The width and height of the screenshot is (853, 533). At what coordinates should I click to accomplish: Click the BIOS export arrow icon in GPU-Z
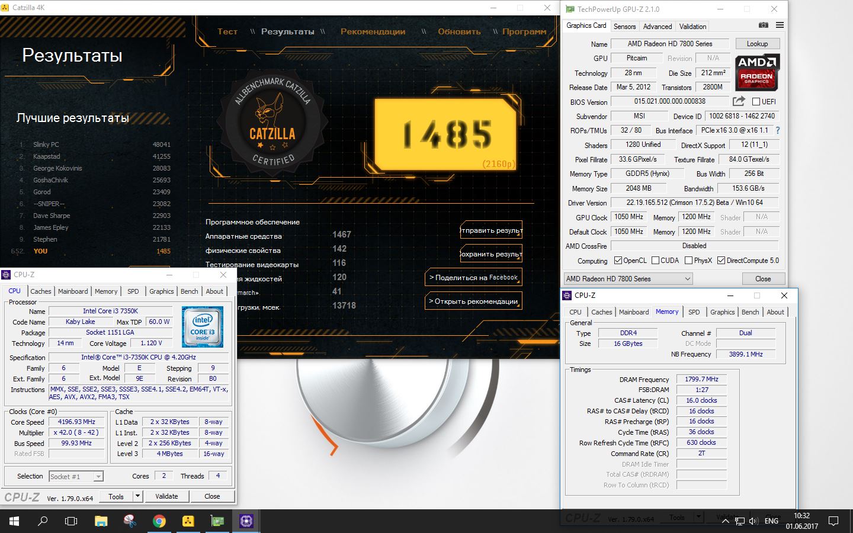[739, 101]
